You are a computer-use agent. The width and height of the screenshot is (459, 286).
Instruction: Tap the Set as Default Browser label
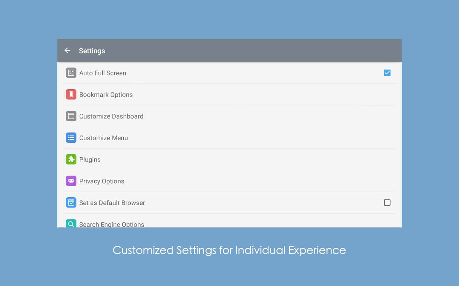click(112, 203)
